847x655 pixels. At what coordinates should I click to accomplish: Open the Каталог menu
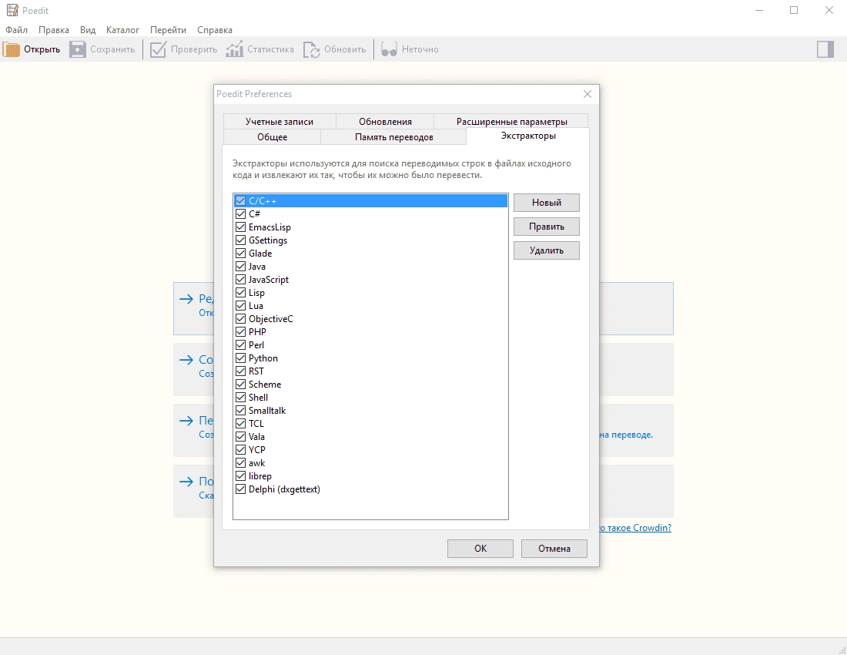(122, 30)
